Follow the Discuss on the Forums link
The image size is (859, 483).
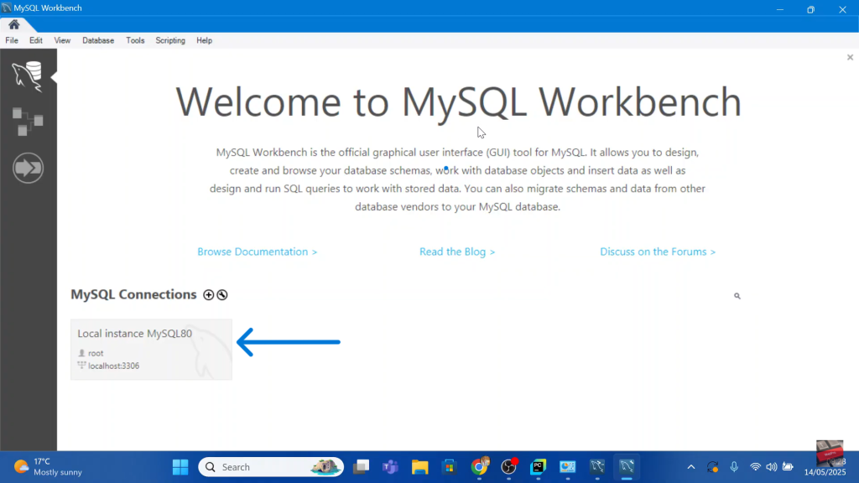658,252
